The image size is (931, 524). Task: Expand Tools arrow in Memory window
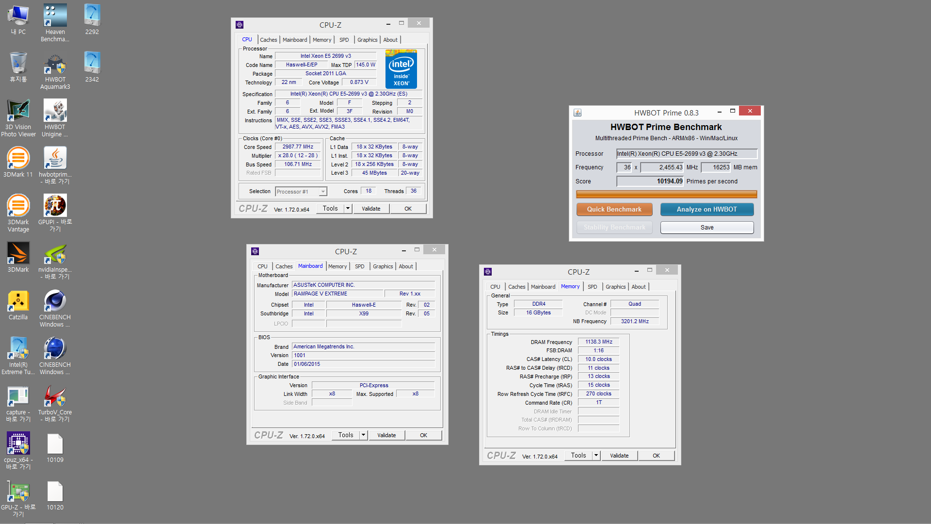coord(596,456)
